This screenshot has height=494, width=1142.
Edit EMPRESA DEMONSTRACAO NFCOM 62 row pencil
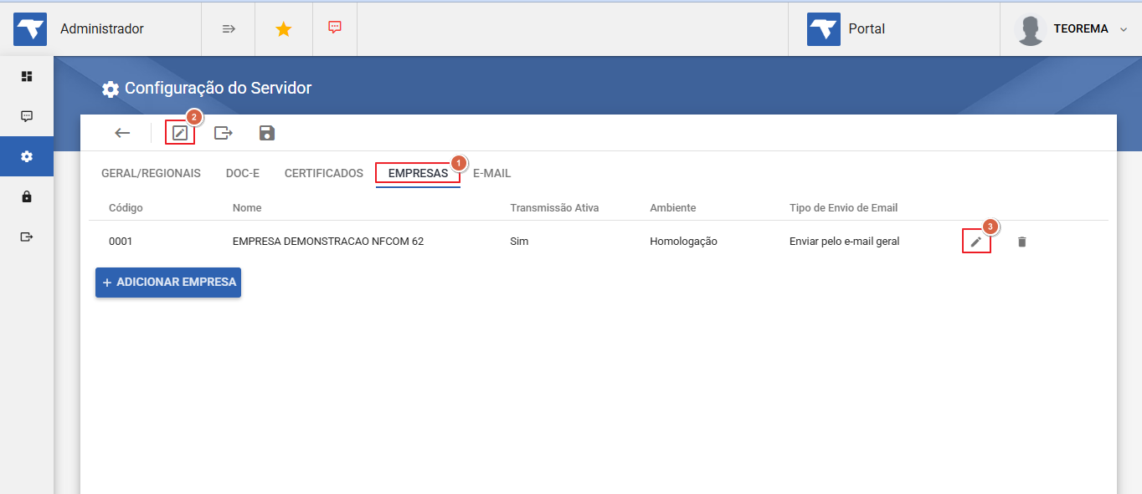tap(976, 242)
